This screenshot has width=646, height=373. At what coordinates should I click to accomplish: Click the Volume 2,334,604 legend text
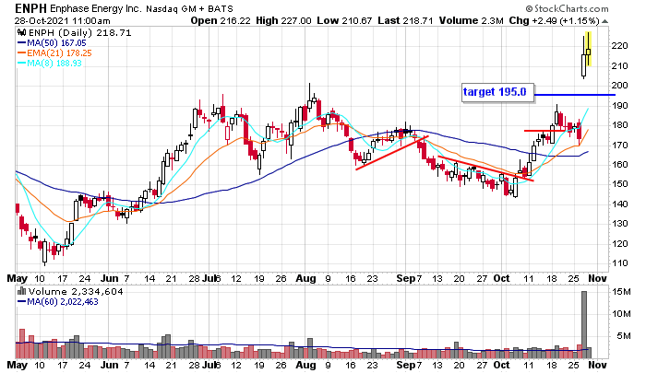(x=76, y=292)
